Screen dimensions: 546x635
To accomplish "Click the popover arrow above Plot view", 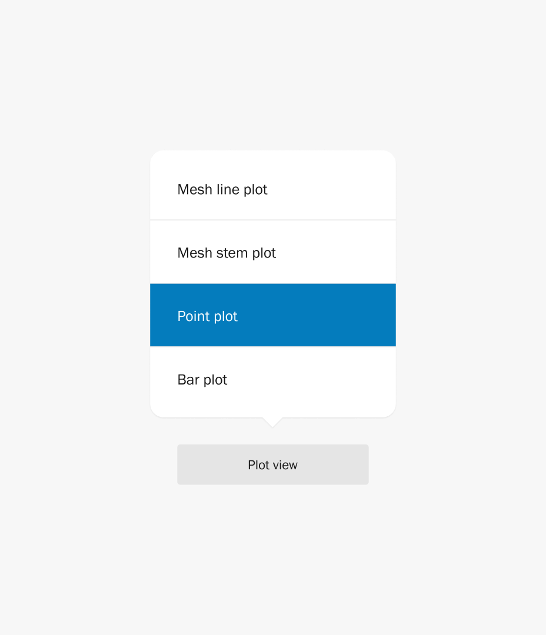I will (x=272, y=422).
